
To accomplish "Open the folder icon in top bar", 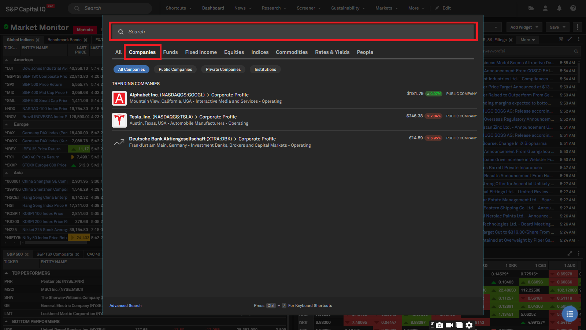I will (531, 8).
